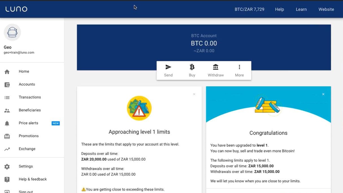
Task: Click the Beneficiaries people icon
Action: coord(7,110)
